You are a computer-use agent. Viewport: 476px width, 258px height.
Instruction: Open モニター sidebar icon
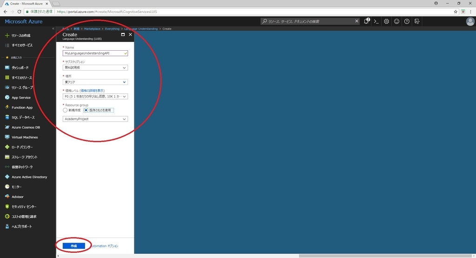[x=7, y=187]
